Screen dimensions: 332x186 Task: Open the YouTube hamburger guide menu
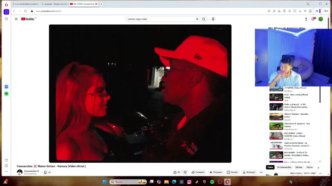coord(16,19)
